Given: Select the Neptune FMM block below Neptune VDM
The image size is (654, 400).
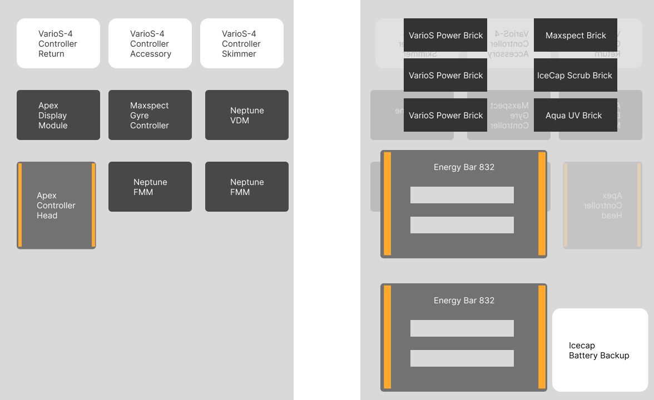Looking at the screenshot, I should point(247,187).
